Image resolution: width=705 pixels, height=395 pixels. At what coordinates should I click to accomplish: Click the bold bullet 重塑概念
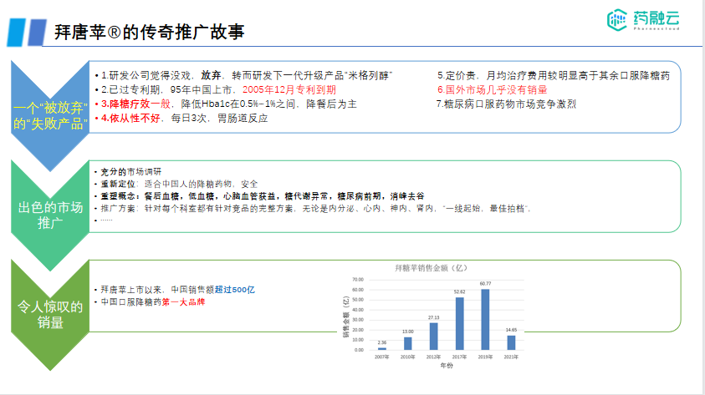pos(259,196)
